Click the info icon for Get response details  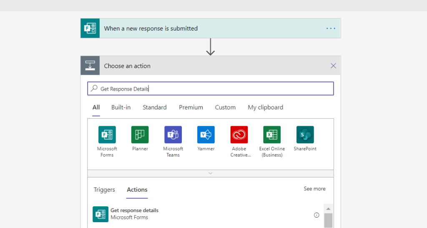point(316,215)
